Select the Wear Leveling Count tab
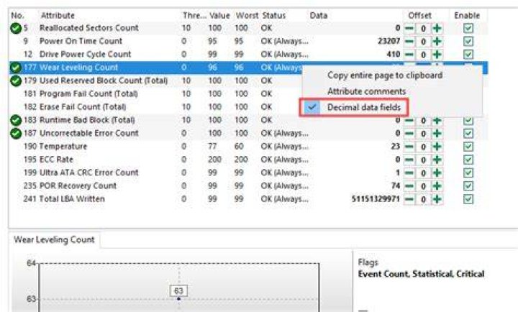The height and width of the screenshot is (312, 518). [54, 239]
